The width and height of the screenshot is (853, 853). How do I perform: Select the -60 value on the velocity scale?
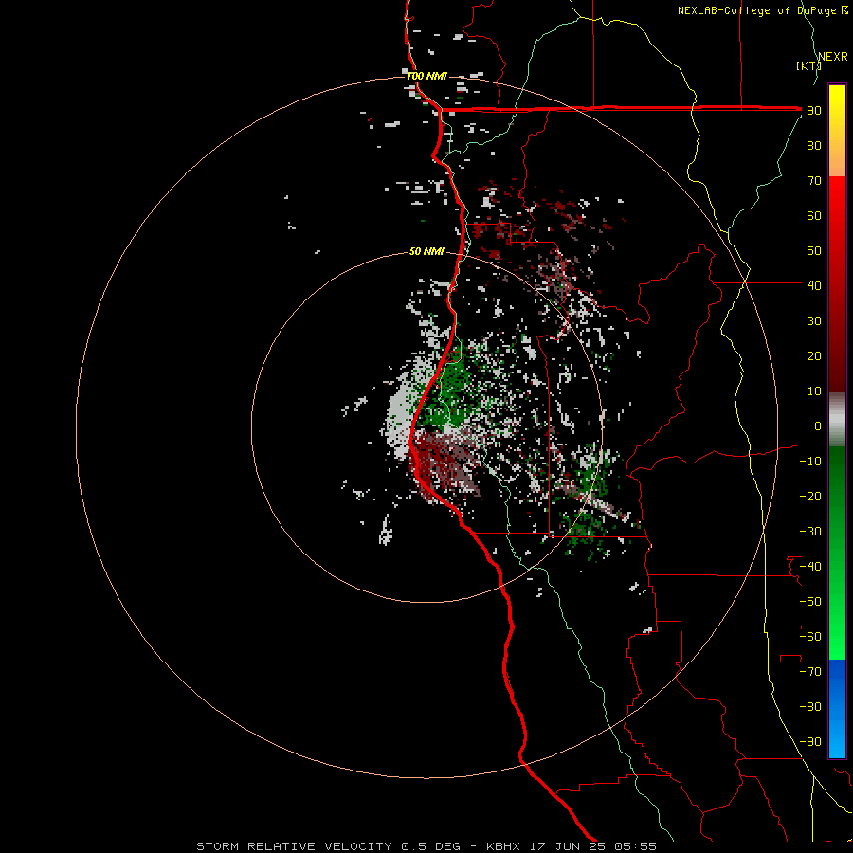(810, 637)
